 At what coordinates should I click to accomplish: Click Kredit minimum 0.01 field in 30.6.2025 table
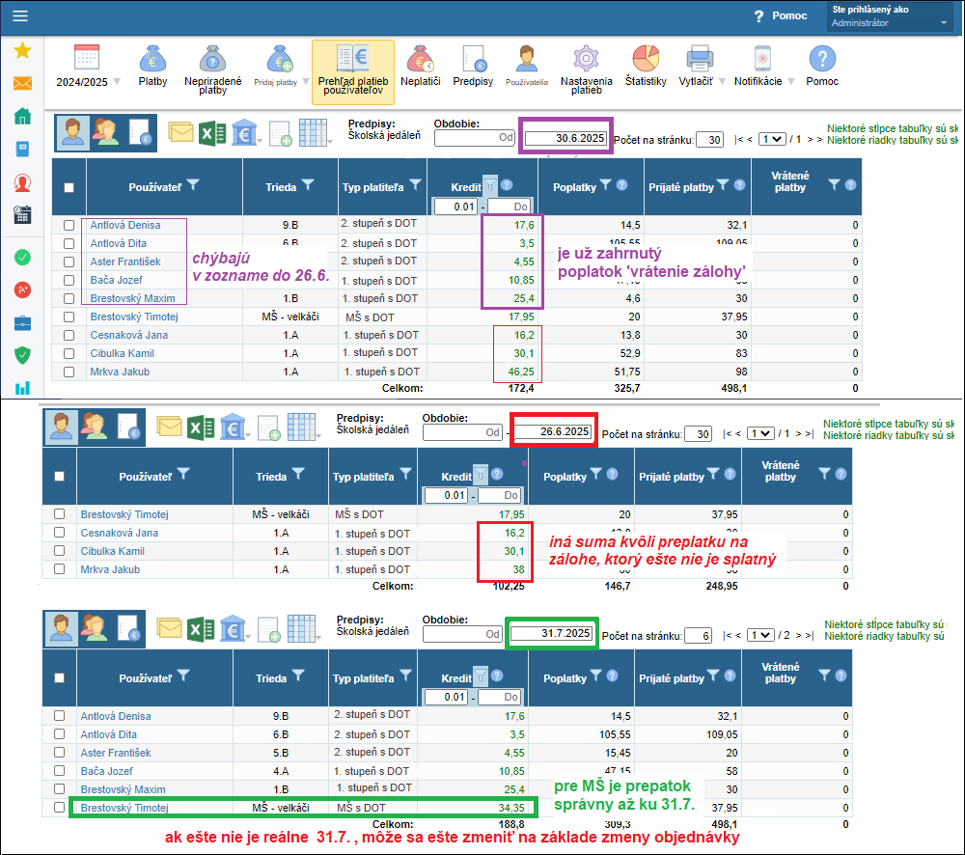[x=456, y=207]
